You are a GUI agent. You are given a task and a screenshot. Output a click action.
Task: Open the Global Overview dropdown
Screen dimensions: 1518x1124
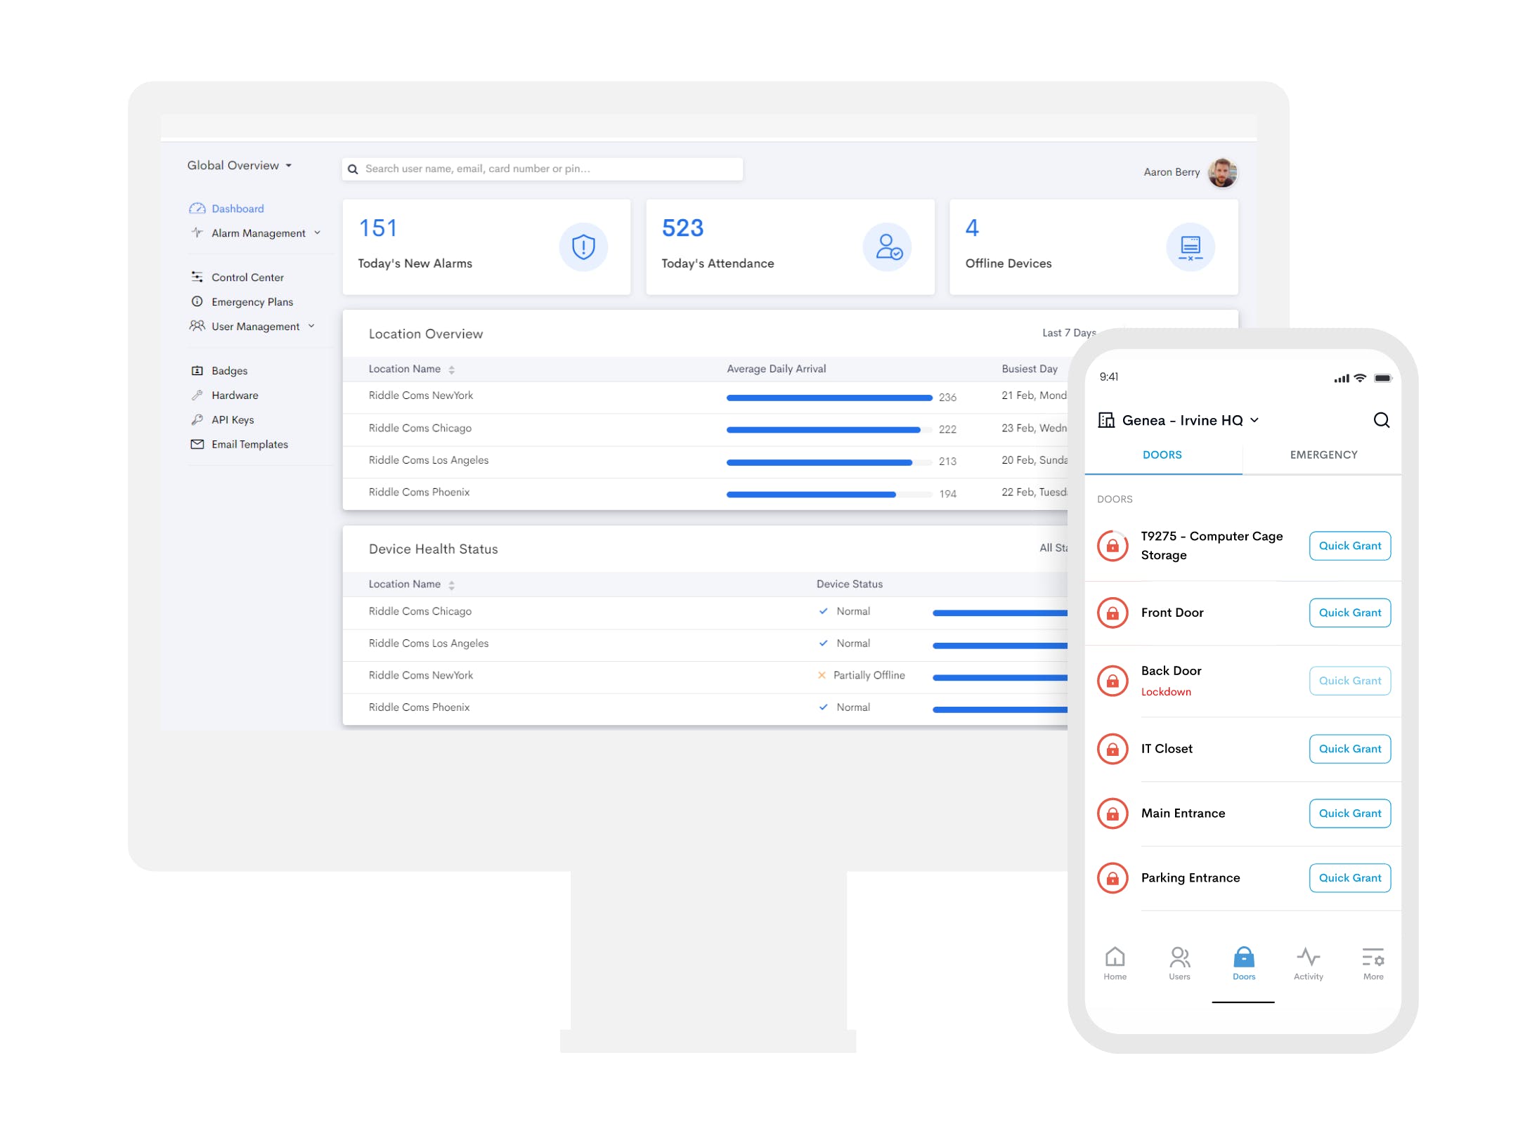pos(240,166)
